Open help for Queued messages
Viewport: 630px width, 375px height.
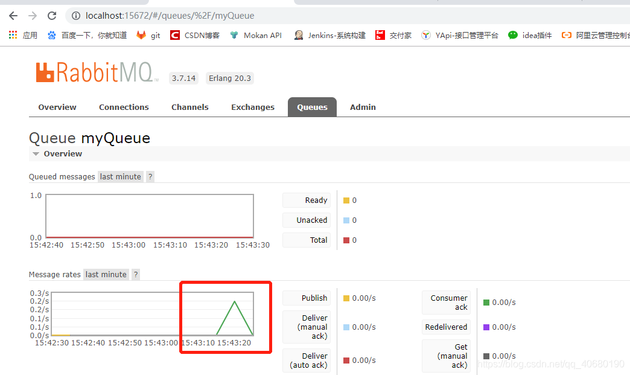[150, 177]
